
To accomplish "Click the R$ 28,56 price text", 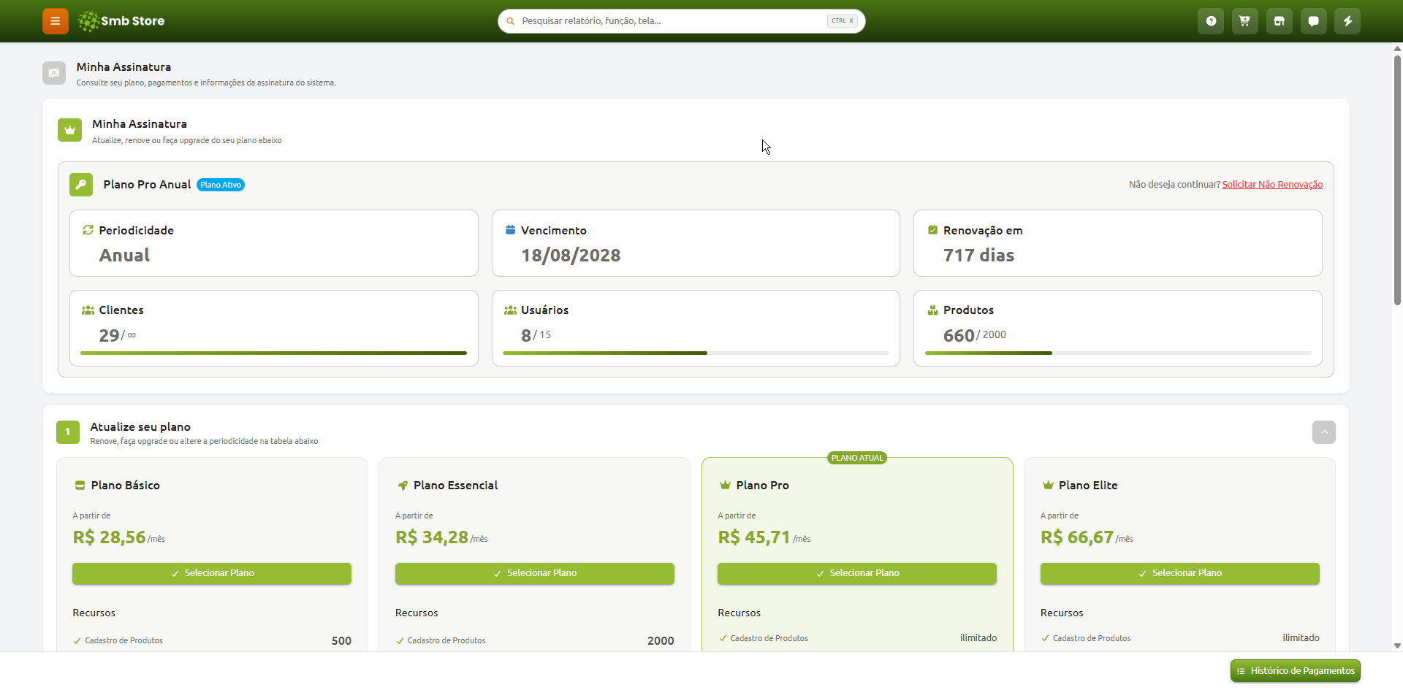I will tap(110, 538).
